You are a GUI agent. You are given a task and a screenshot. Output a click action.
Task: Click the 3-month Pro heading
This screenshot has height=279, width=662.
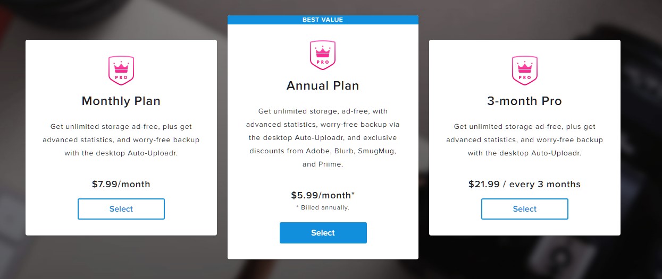click(525, 101)
